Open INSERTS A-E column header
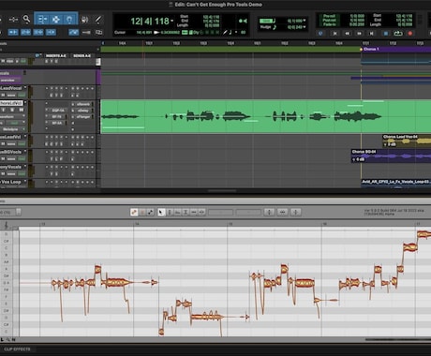Viewport: 431px width, 356px height. point(55,55)
